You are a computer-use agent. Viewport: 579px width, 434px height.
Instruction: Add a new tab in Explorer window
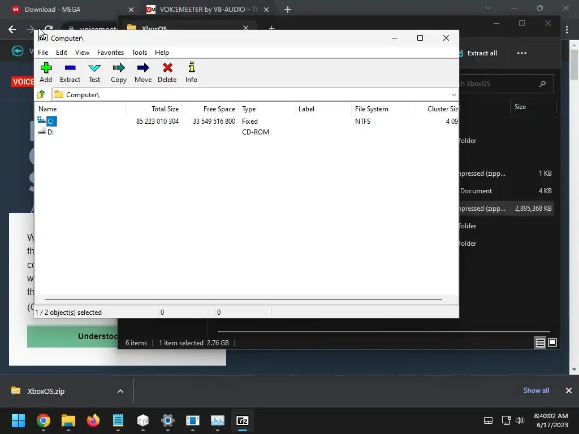coord(271,28)
